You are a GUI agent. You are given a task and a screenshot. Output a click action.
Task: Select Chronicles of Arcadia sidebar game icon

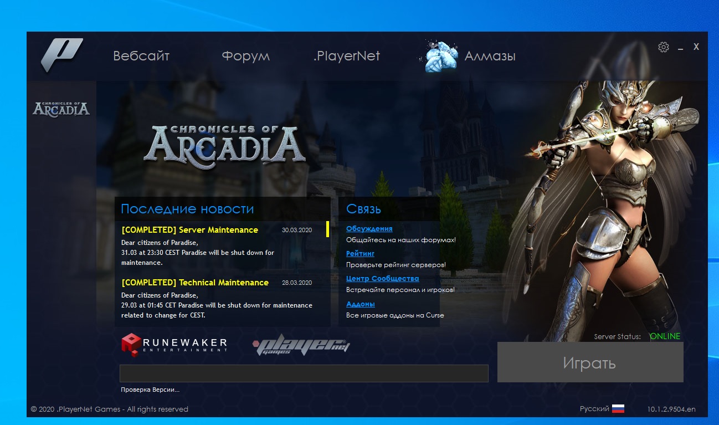61,109
